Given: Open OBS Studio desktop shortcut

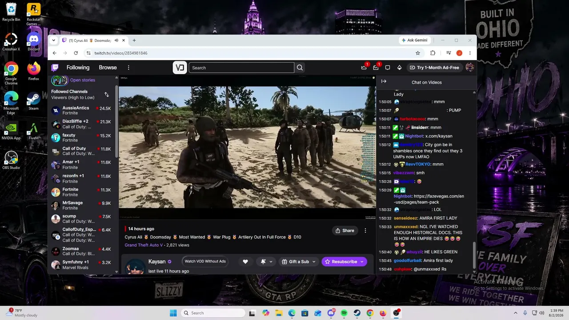Looking at the screenshot, I should point(11,160).
